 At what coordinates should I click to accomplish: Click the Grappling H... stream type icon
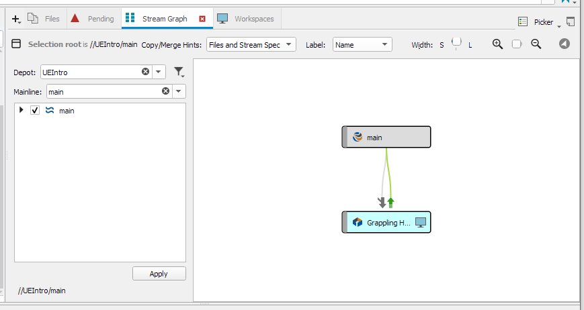[x=358, y=222]
